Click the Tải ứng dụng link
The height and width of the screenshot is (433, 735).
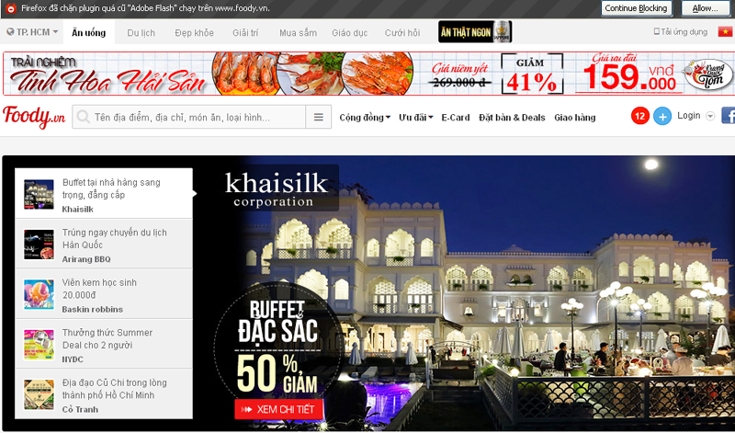click(680, 32)
